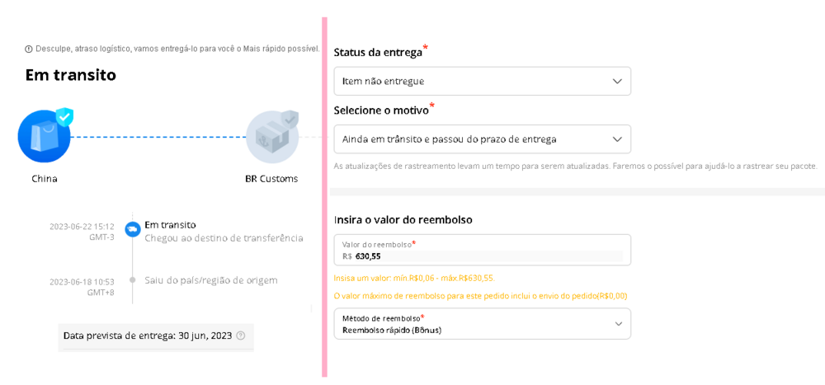Image resolution: width=825 pixels, height=385 pixels.
Task: Expand the Selecione o motivo dropdown
Action: tap(482, 139)
